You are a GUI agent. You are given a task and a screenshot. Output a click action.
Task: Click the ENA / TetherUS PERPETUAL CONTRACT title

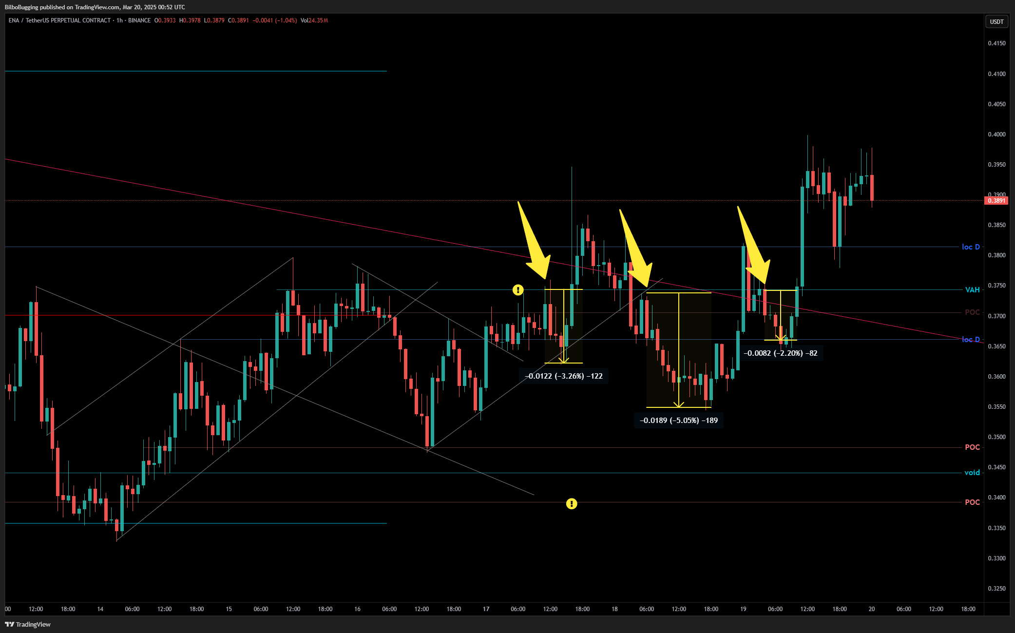[59, 20]
